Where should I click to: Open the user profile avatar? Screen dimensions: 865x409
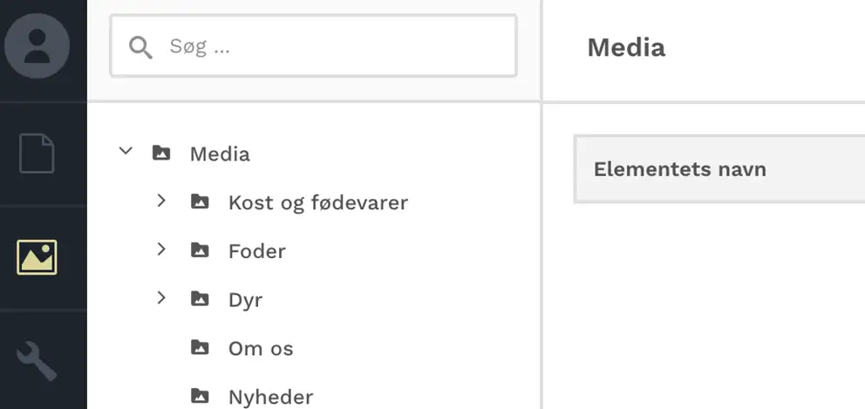(x=37, y=44)
